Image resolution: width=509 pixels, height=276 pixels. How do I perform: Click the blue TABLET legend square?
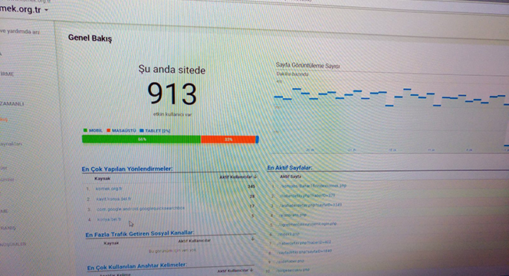(x=142, y=130)
